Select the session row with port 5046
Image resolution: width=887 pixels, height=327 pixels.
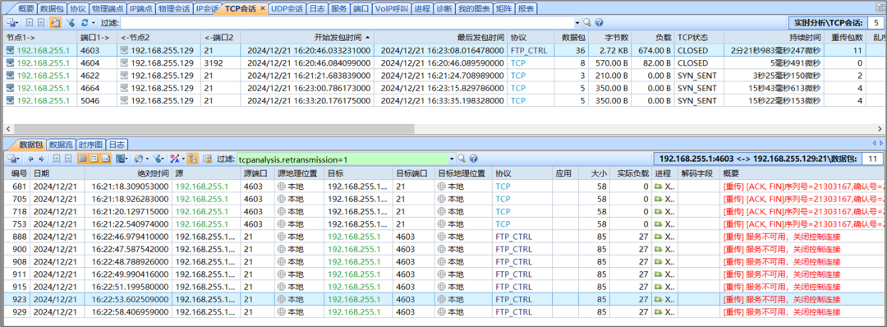(443, 100)
